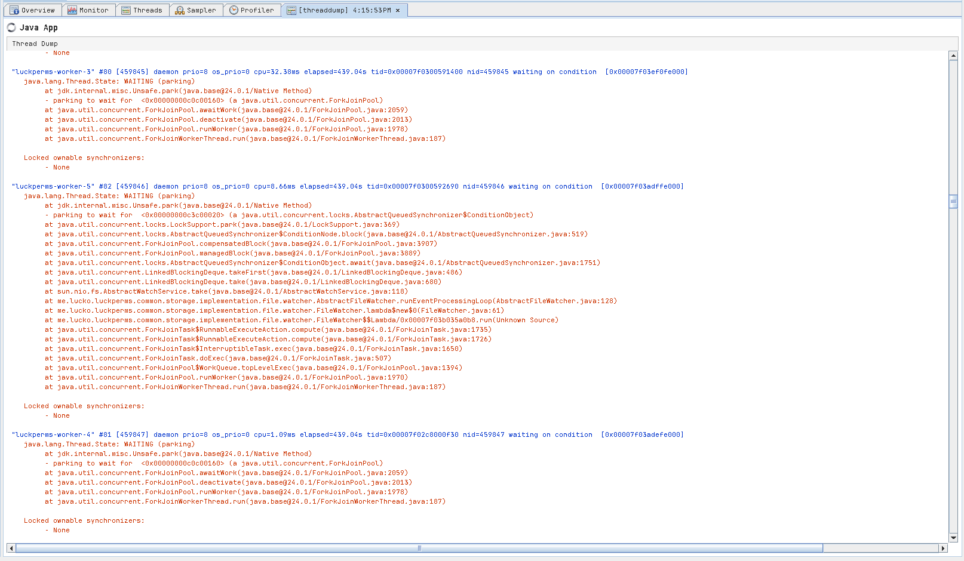
Task: Click the InterruptibleTask.exec stack frame
Action: pos(253,349)
